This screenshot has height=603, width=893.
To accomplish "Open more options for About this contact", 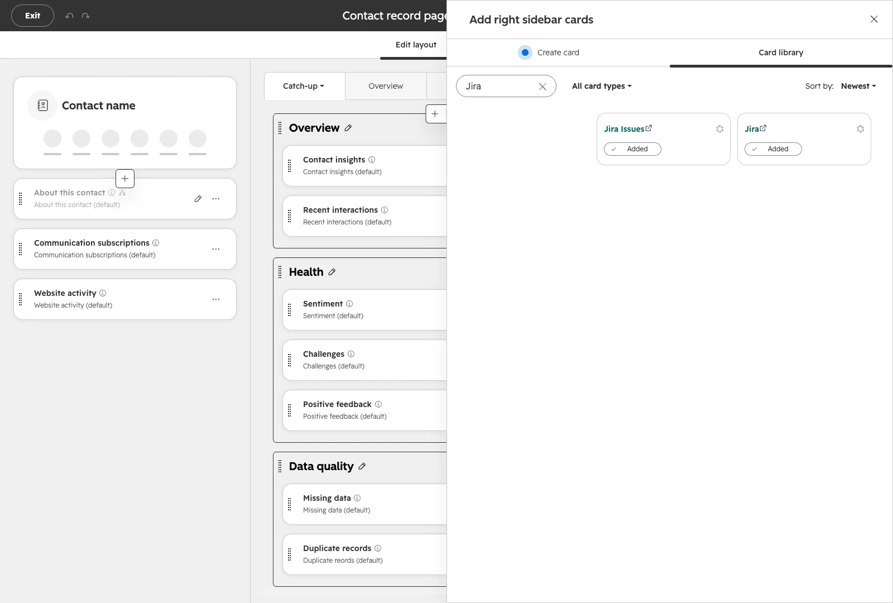I will tap(216, 199).
